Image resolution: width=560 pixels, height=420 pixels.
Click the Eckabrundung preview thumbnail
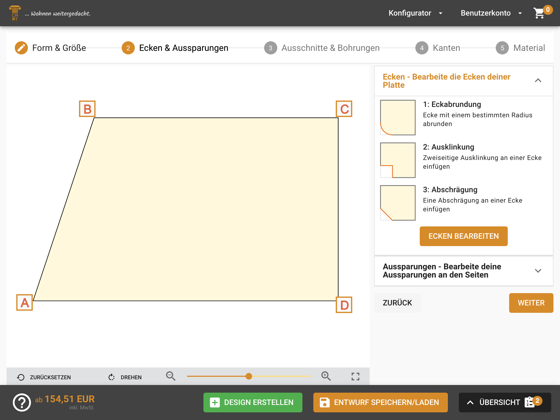398,117
